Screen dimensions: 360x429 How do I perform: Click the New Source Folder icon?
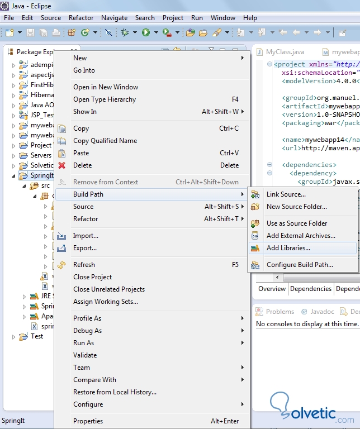click(x=255, y=207)
